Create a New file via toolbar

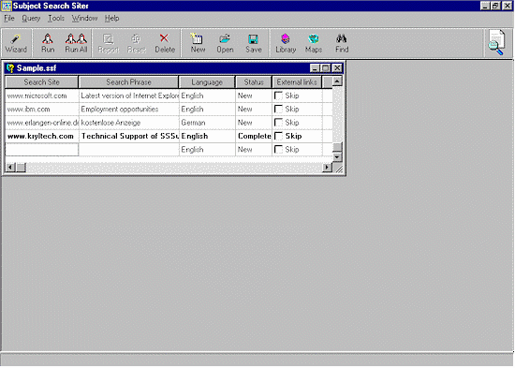pyautogui.click(x=198, y=43)
